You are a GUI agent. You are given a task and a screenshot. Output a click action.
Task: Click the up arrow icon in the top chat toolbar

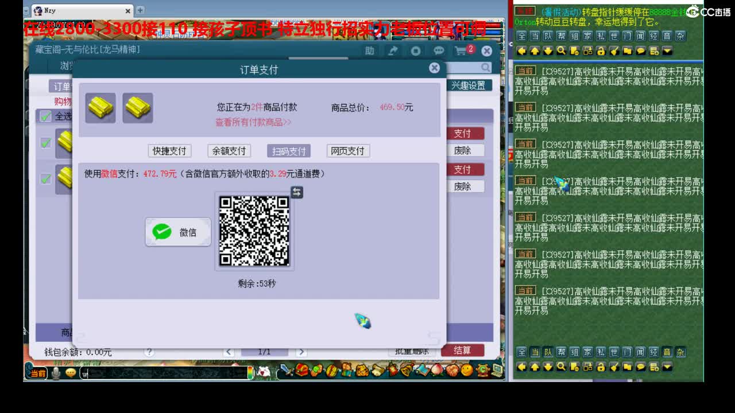535,51
